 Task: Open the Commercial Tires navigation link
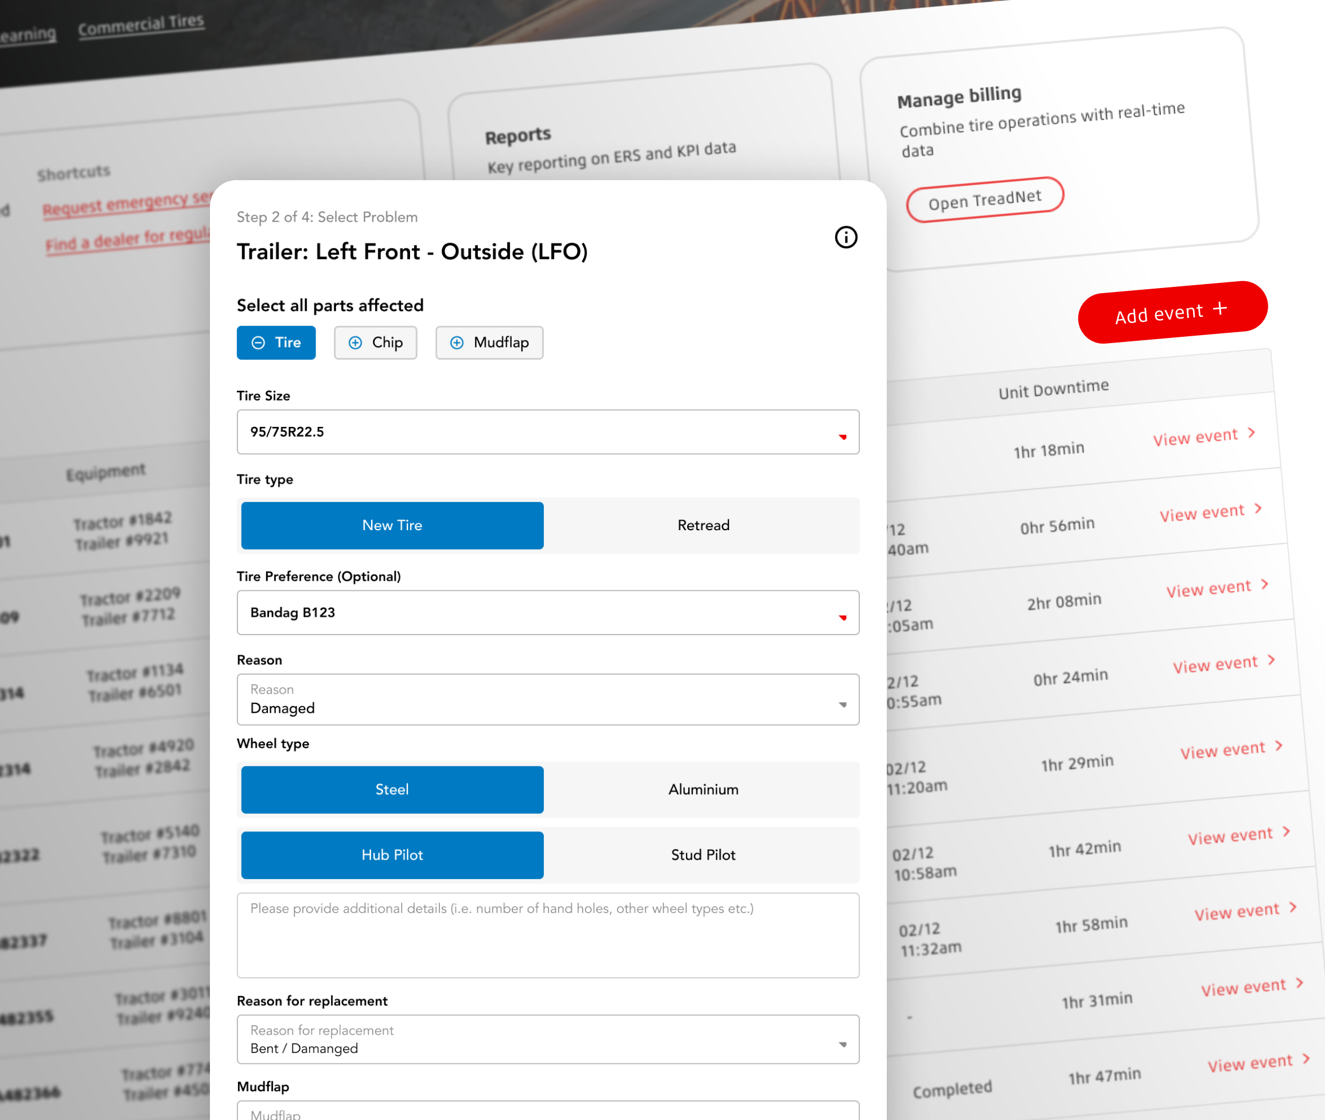141,25
